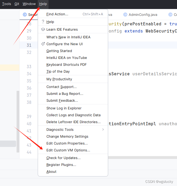Open the Git menu
177x186 pixels.
(x=17, y=4)
